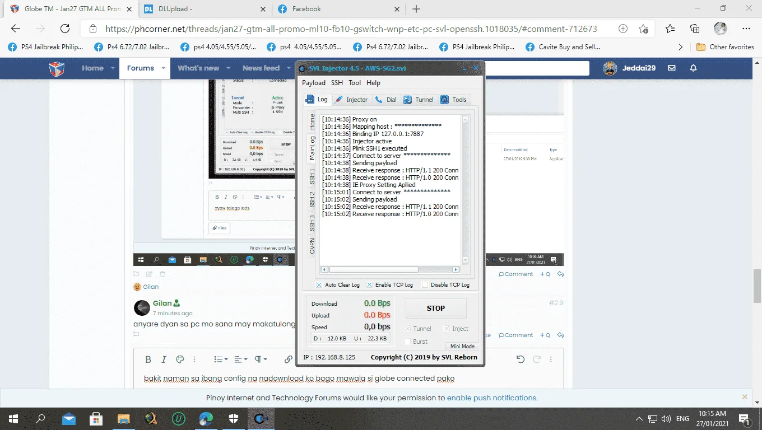Screen dimensions: 762x430
Task: Open Windows Start menu
Action: point(13,418)
